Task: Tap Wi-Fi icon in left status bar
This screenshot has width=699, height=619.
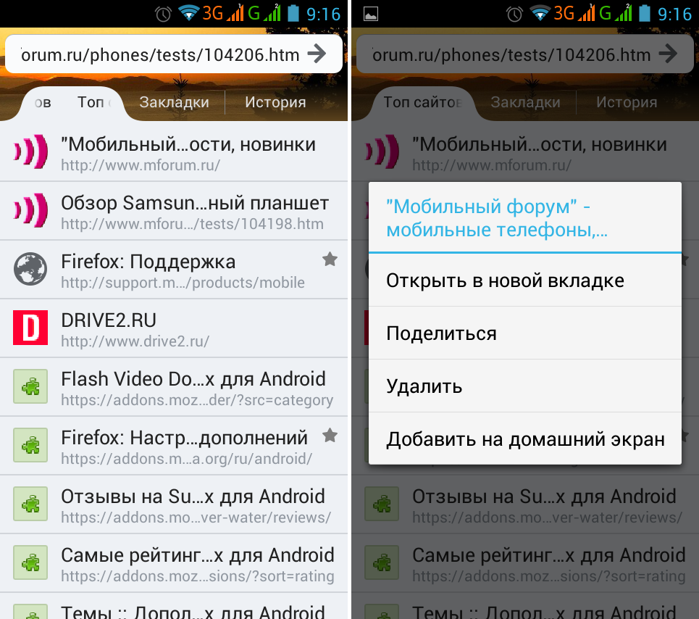Action: pos(188,13)
